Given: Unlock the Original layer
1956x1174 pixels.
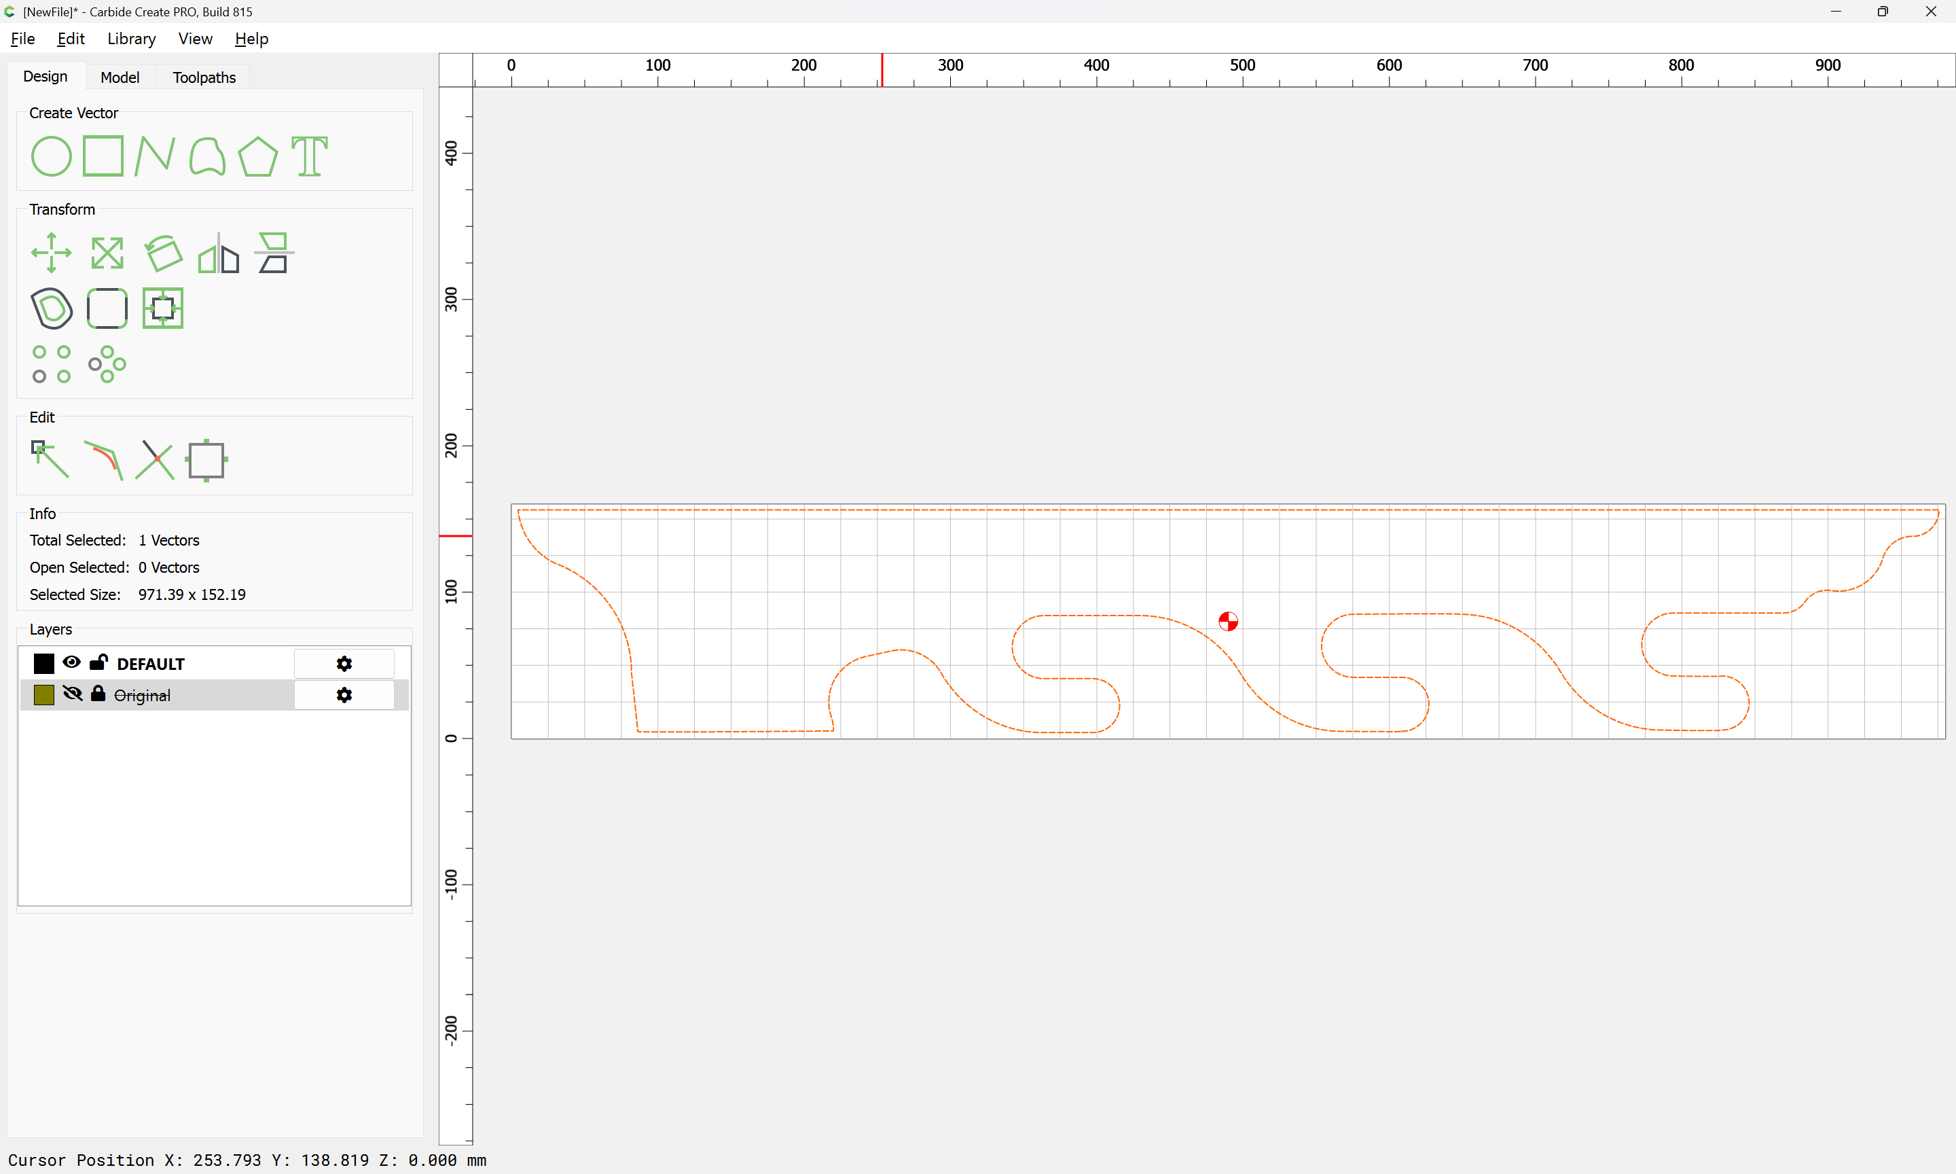Looking at the screenshot, I should tap(98, 694).
